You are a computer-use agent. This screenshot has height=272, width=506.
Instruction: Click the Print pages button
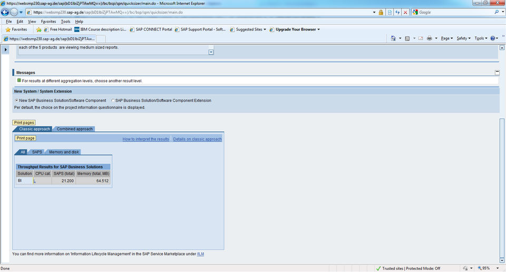point(24,123)
